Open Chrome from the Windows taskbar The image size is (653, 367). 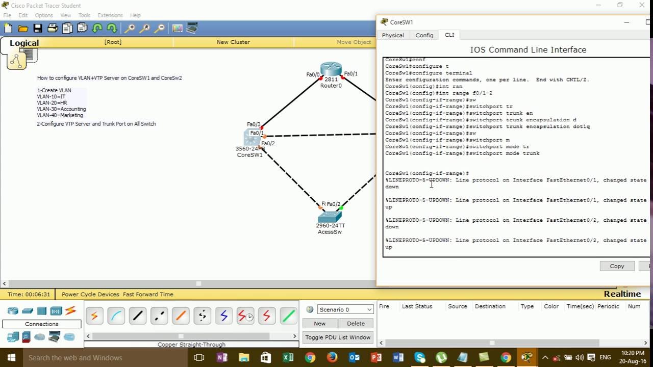310,357
